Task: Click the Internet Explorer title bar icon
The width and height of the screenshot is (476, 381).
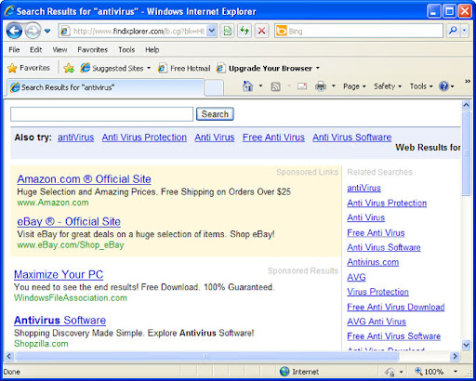Action: [x=9, y=11]
